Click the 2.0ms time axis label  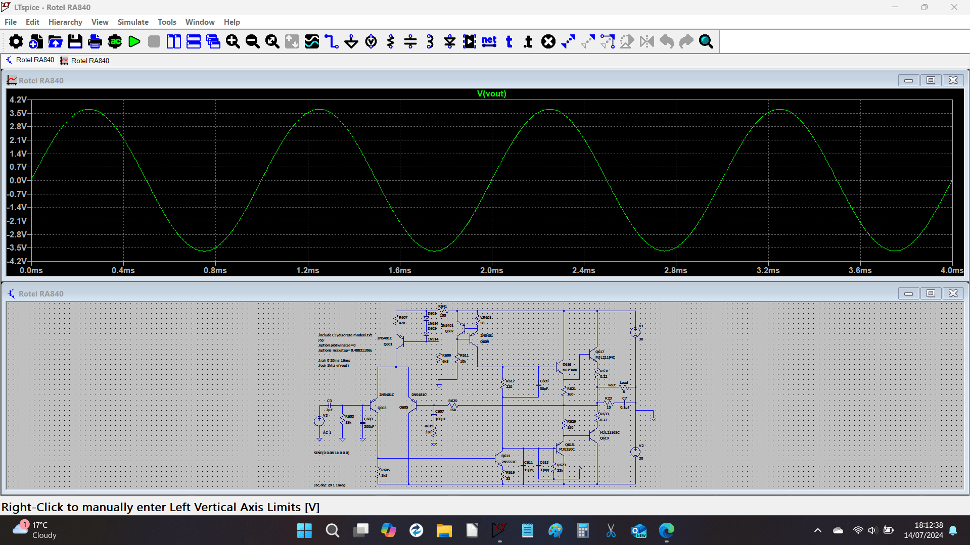pos(491,271)
